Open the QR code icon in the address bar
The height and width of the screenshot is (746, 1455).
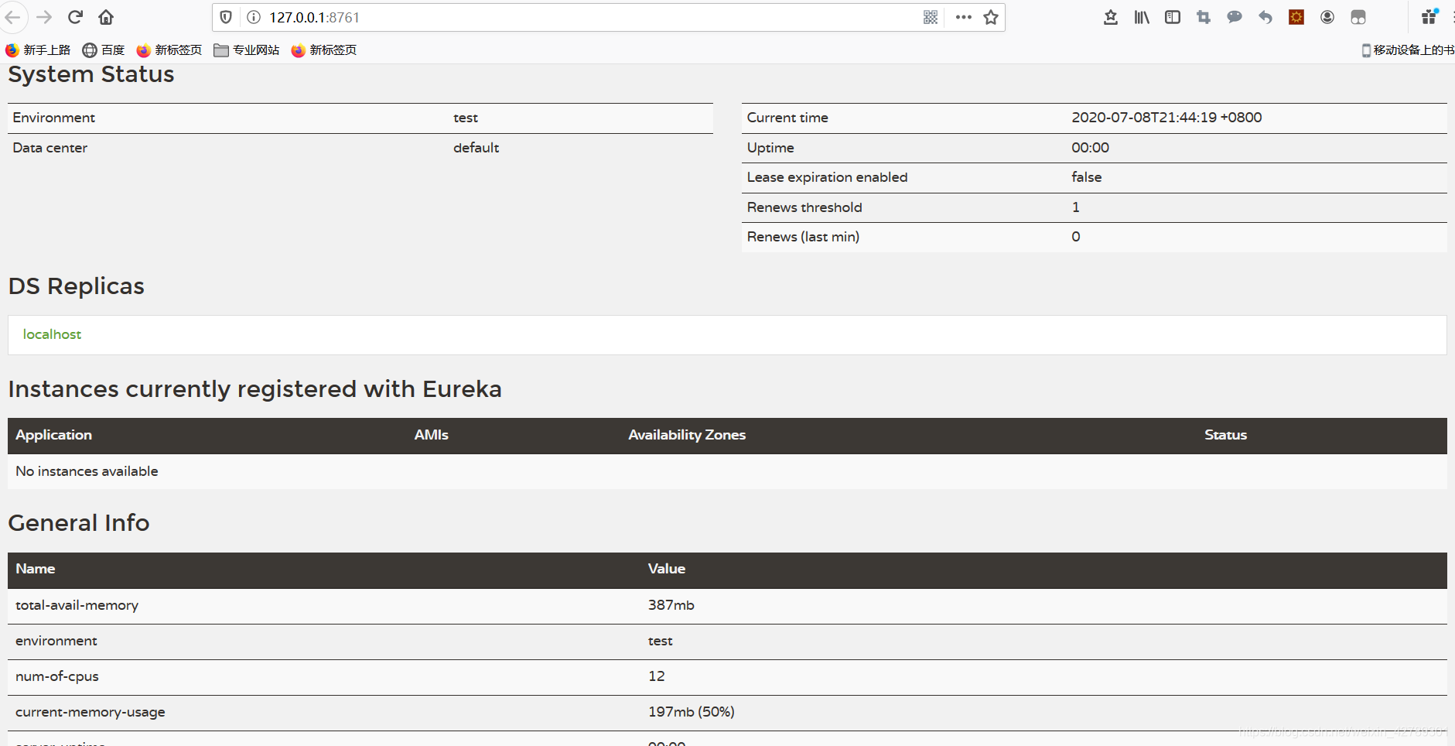click(x=931, y=17)
